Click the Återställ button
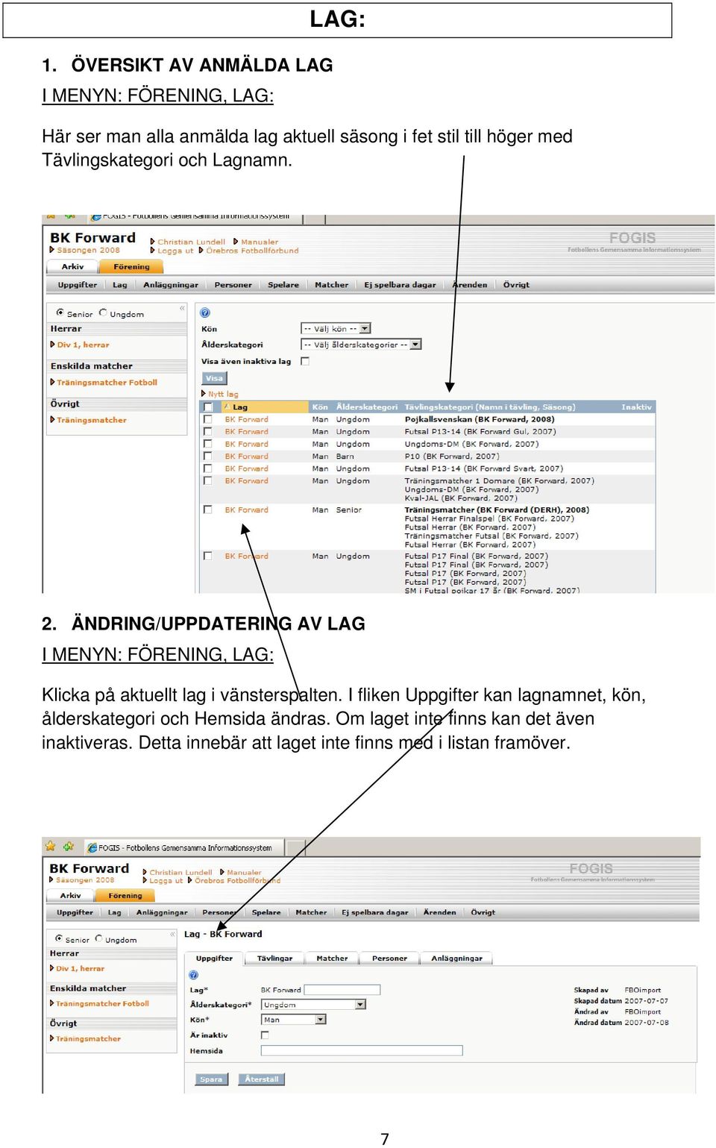This screenshot has height=1148, width=716. pos(262,1079)
